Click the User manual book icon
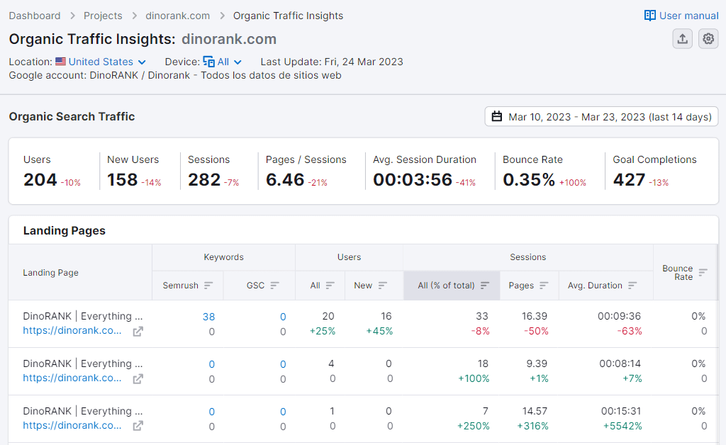The height and width of the screenshot is (445, 726). click(x=650, y=16)
